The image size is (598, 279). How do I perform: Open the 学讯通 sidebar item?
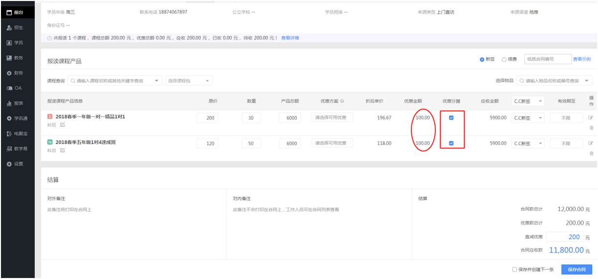pyautogui.click(x=18, y=118)
